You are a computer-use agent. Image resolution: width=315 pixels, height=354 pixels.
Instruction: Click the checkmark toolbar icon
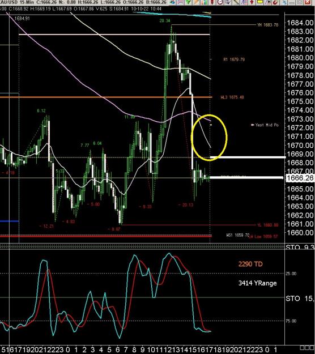(228, 2)
